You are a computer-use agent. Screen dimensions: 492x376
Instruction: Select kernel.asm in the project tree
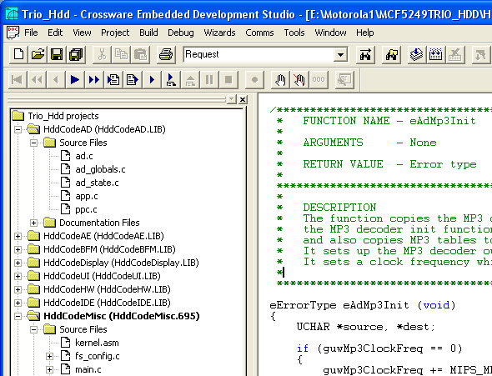click(97, 343)
